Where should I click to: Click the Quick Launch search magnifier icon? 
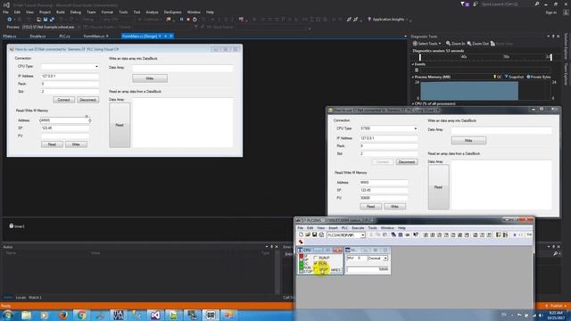coord(537,4)
